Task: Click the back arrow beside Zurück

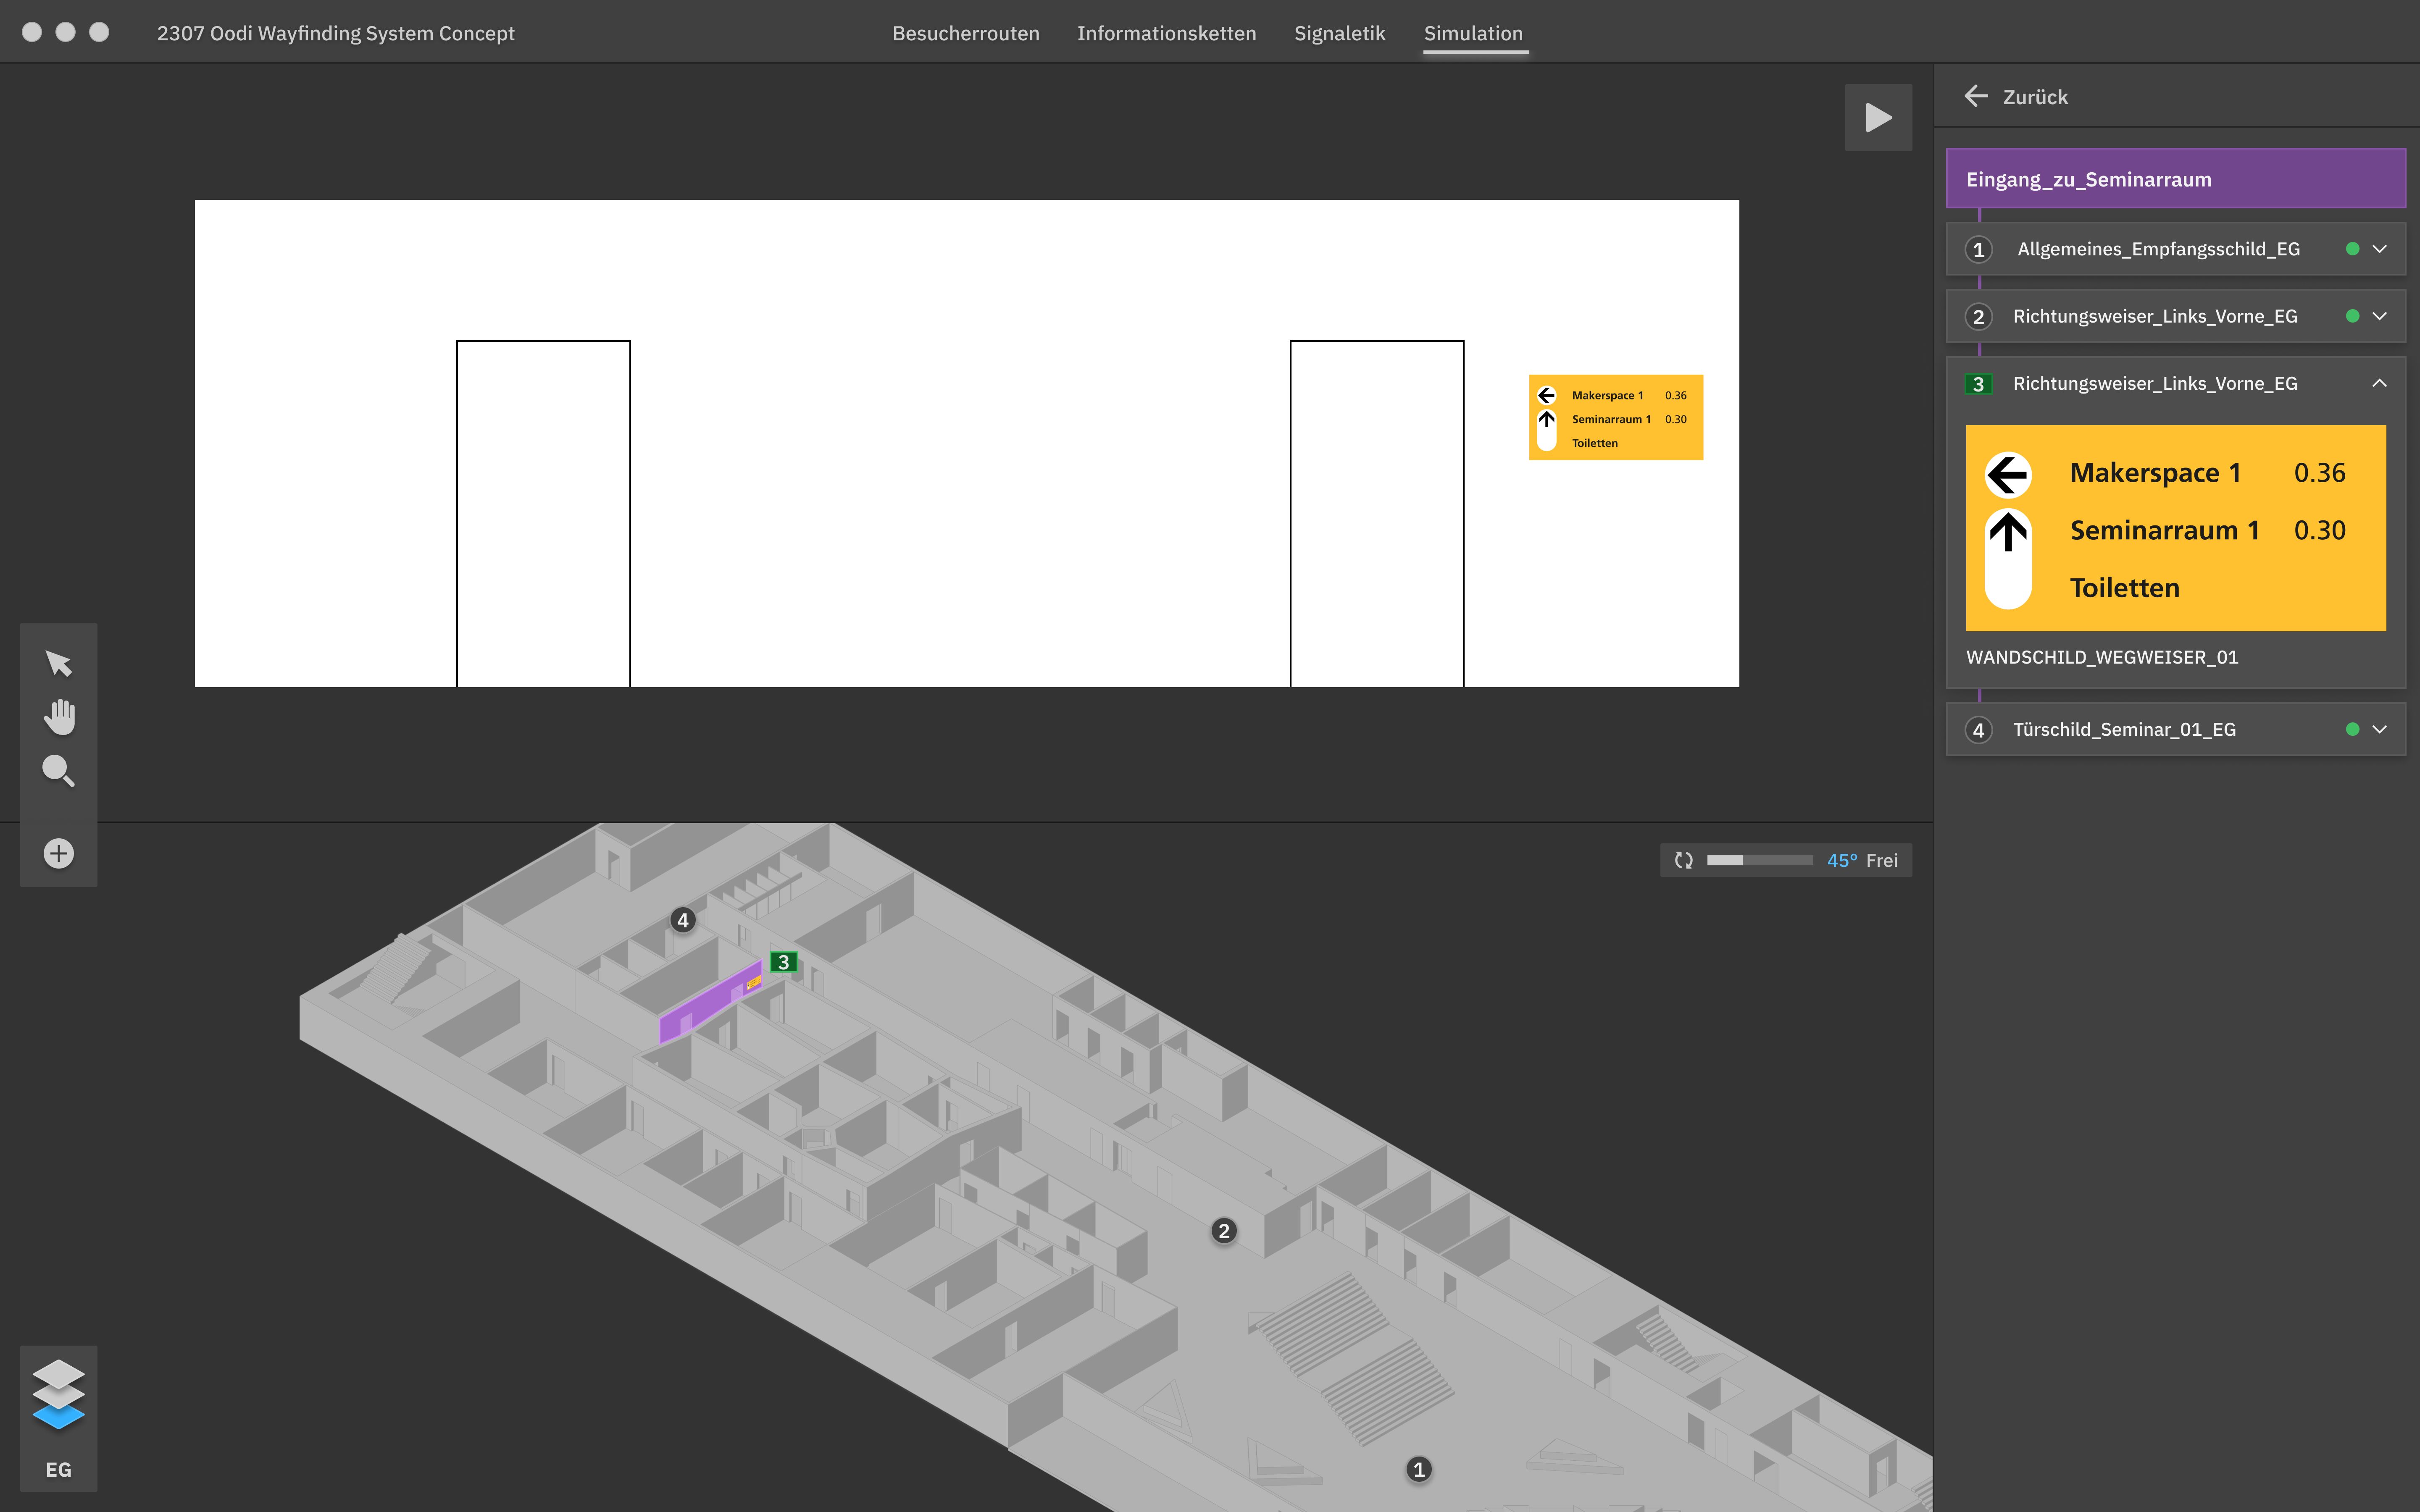Action: (x=1978, y=96)
